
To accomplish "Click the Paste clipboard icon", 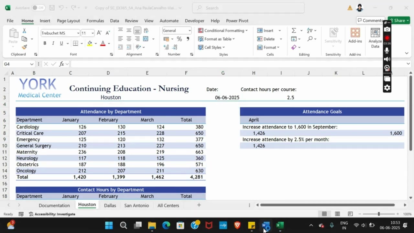I will (x=13, y=33).
